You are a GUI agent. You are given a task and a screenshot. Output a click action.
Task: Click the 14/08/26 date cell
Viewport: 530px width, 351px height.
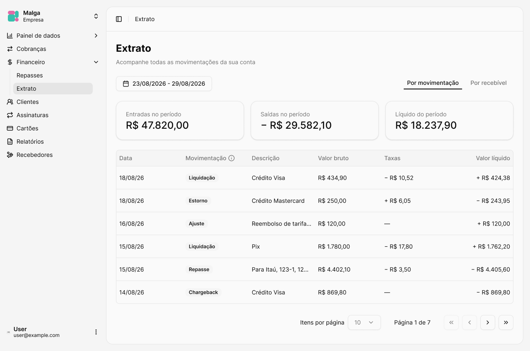132,292
